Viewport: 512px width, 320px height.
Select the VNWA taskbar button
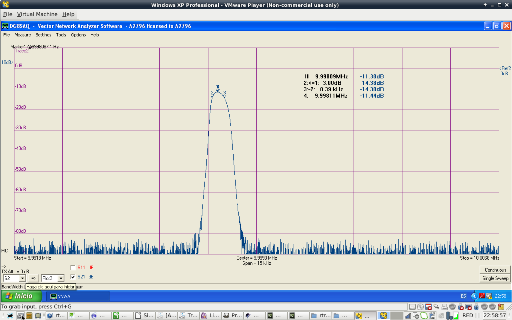[78, 296]
